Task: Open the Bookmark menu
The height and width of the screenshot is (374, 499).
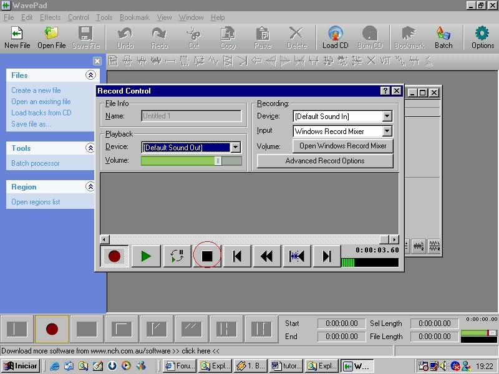Action: click(135, 17)
